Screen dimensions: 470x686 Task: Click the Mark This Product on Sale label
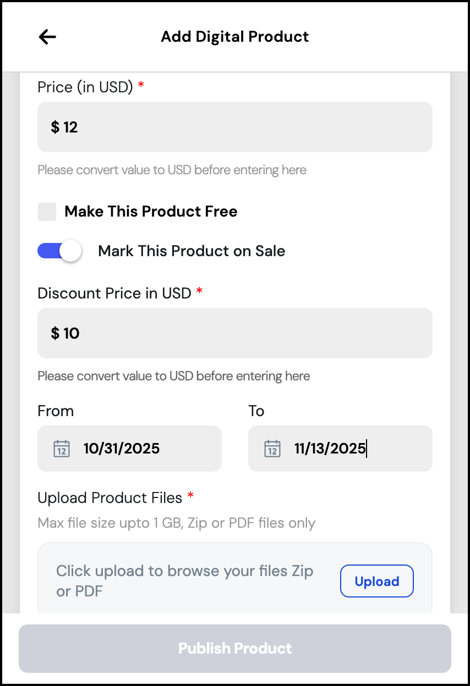coord(192,251)
